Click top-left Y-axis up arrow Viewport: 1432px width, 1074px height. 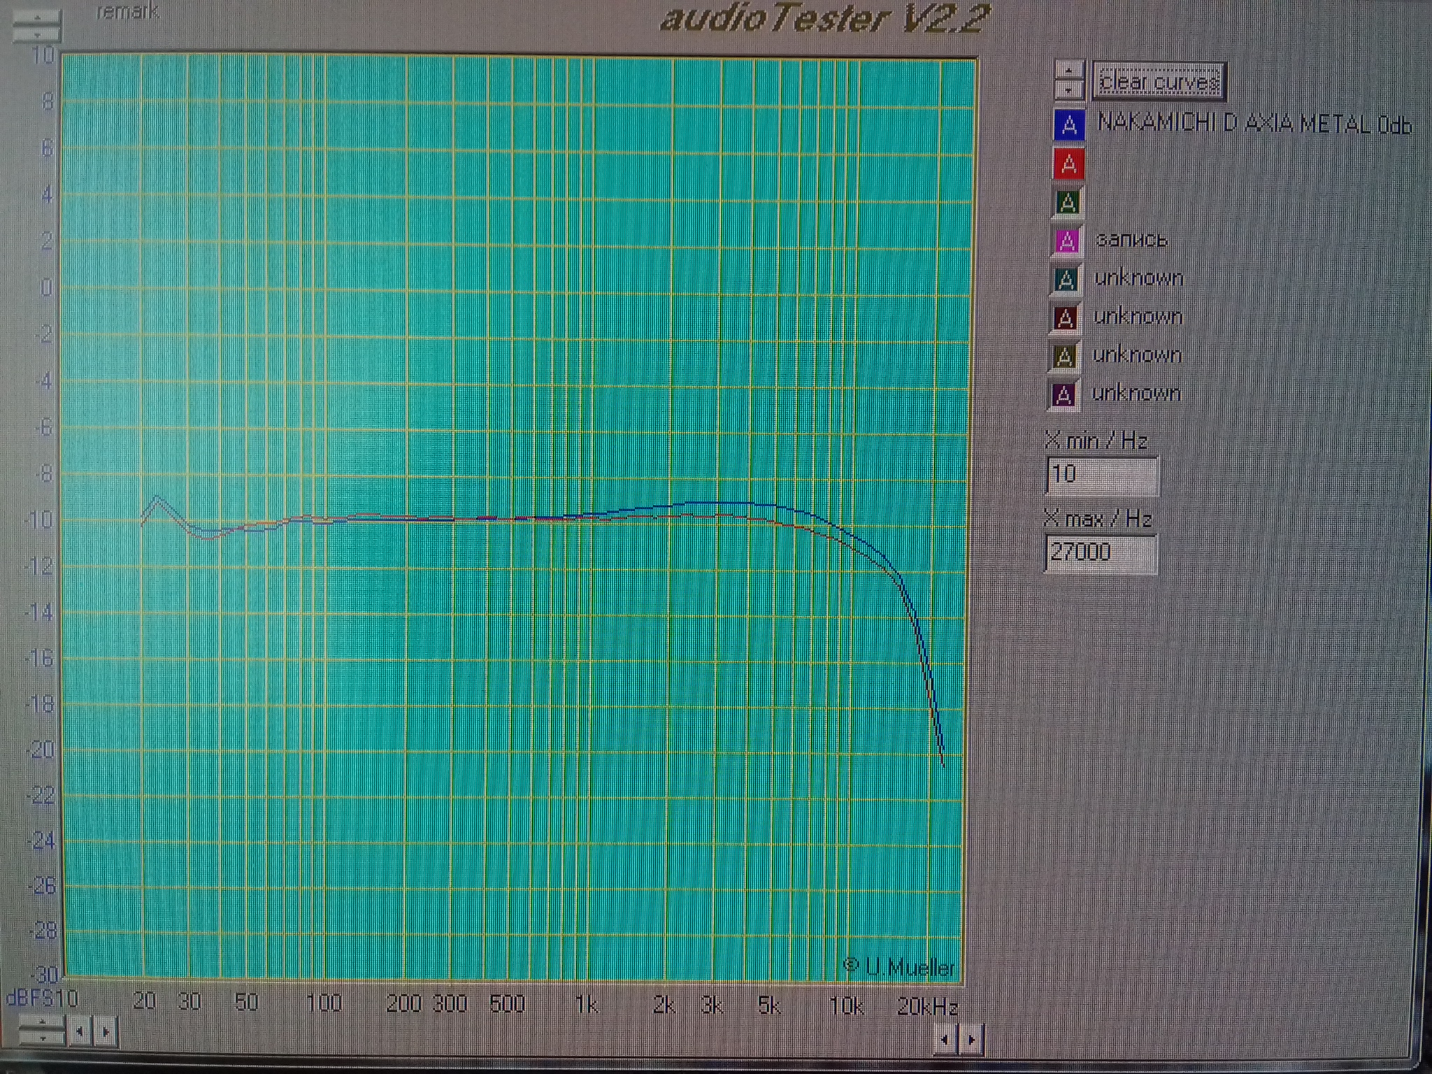tap(37, 17)
